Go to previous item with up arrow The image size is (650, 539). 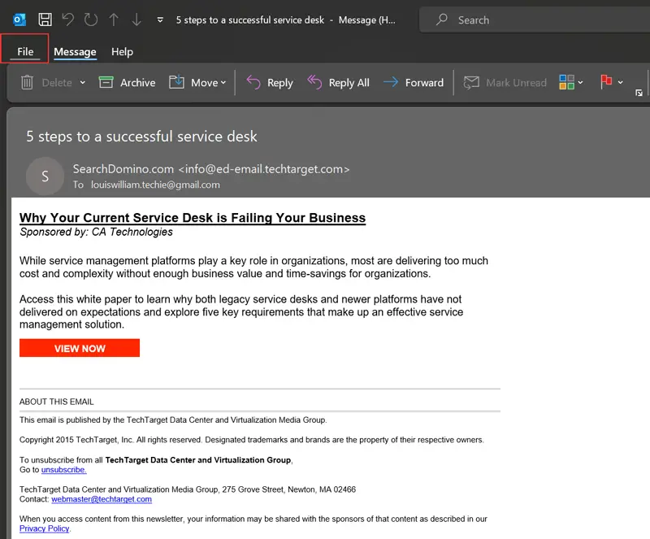point(114,19)
